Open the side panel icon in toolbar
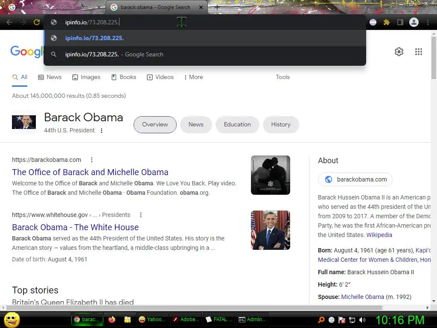Viewport: 437px width, 328px height. click(400, 22)
